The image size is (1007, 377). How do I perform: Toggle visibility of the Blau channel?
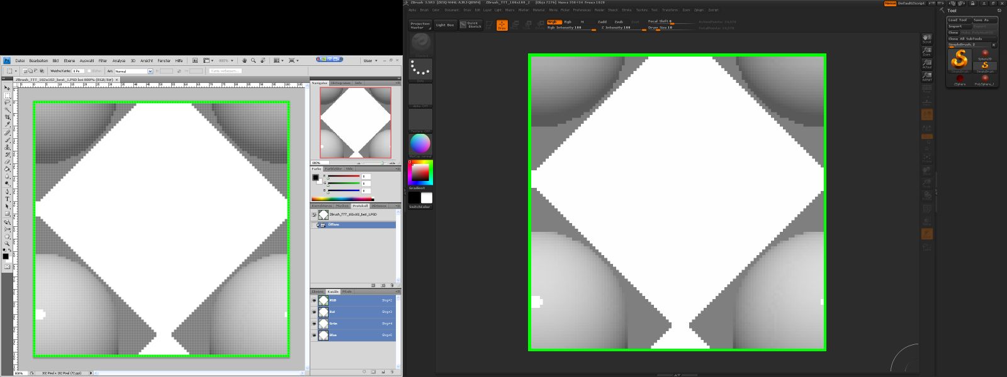click(314, 335)
